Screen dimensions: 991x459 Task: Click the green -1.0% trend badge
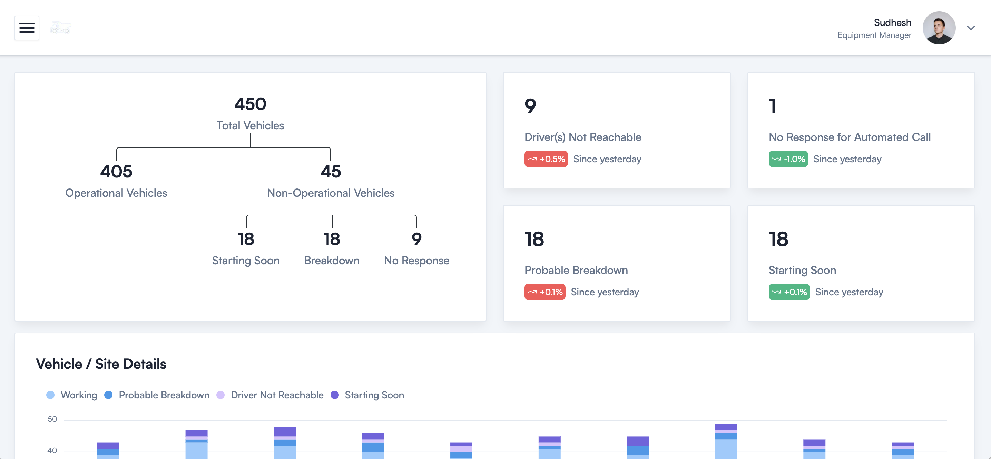click(788, 159)
